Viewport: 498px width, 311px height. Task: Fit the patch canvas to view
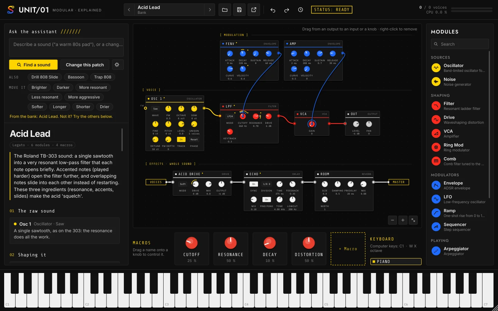[413, 220]
